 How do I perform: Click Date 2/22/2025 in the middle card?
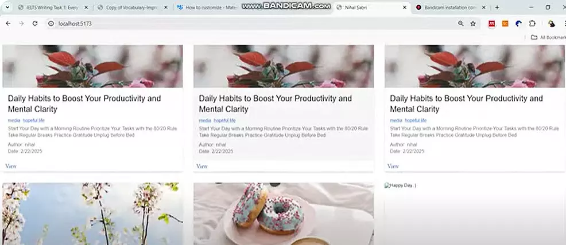click(216, 152)
